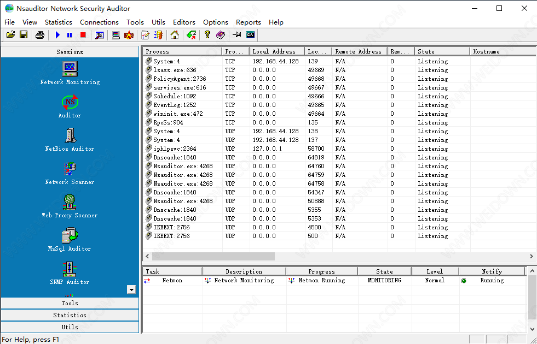
Task: Launch the SNMP Auditor session
Action: 70,273
